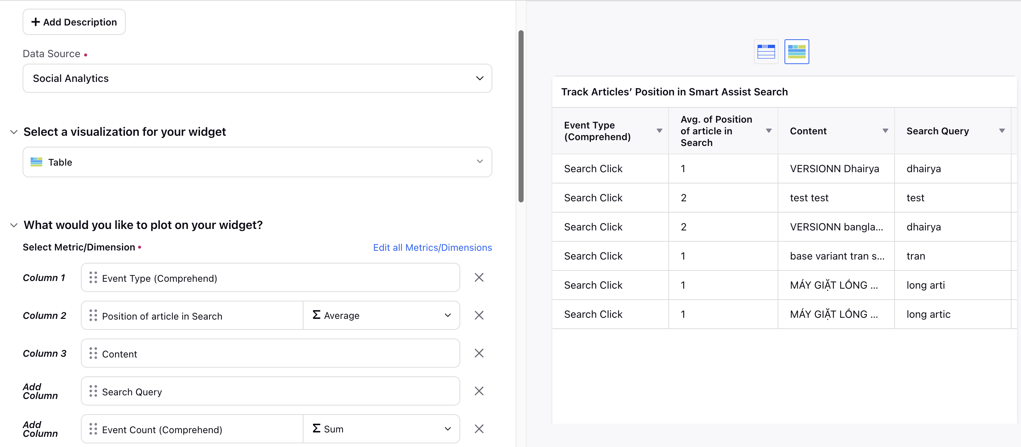Collapse the What would you like to plot section
Screen dimensions: 1021x447
click(14, 225)
